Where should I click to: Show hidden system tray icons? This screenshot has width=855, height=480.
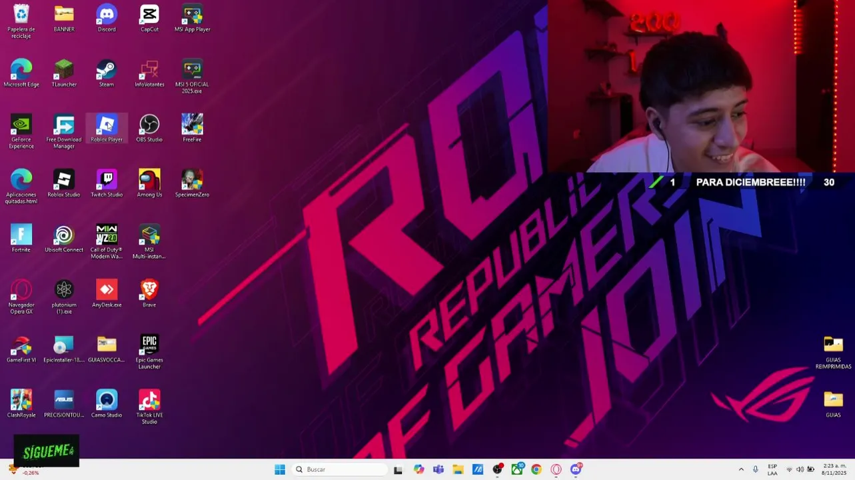[x=741, y=469]
